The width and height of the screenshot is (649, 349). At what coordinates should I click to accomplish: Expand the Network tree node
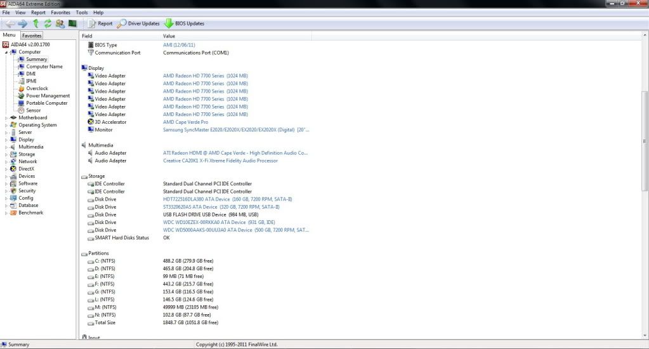click(6, 162)
